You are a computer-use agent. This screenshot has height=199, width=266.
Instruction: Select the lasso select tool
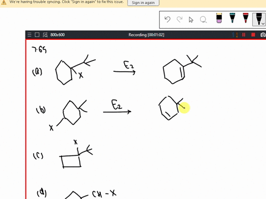[x=203, y=19]
